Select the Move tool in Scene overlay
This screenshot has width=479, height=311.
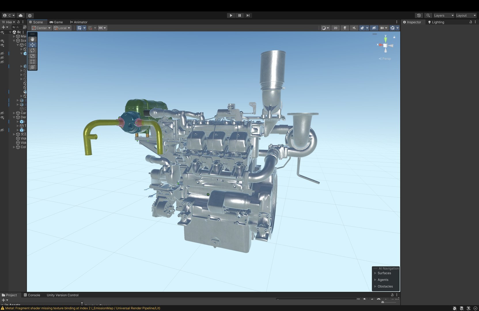pyautogui.click(x=32, y=45)
